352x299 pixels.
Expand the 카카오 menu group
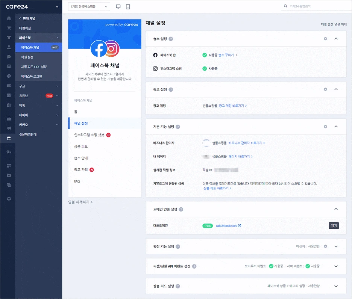tap(39, 124)
